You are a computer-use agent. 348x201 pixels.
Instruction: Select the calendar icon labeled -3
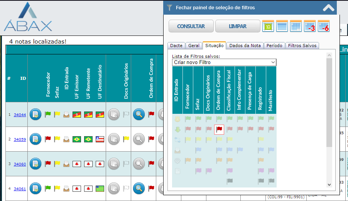pos(310,26)
